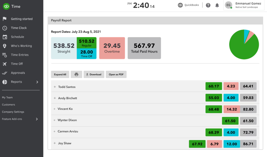The image size is (267, 157).
Task: Click Expand All button
Action: click(x=60, y=74)
